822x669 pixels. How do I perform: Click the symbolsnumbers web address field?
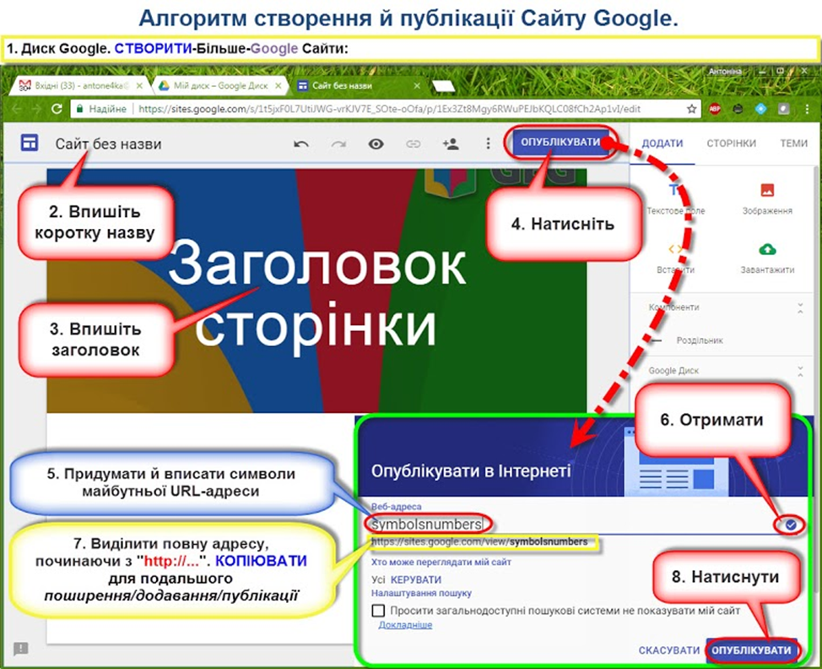(x=427, y=524)
